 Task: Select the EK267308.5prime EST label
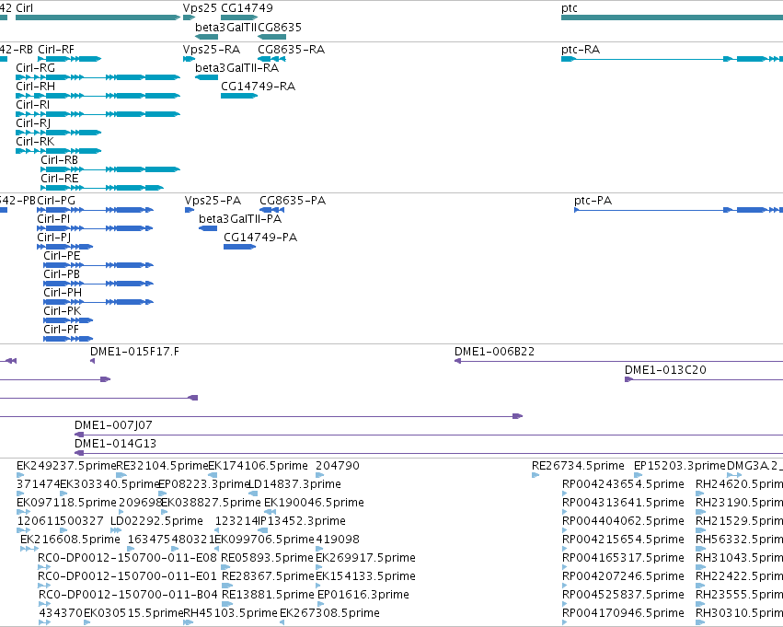tap(329, 613)
